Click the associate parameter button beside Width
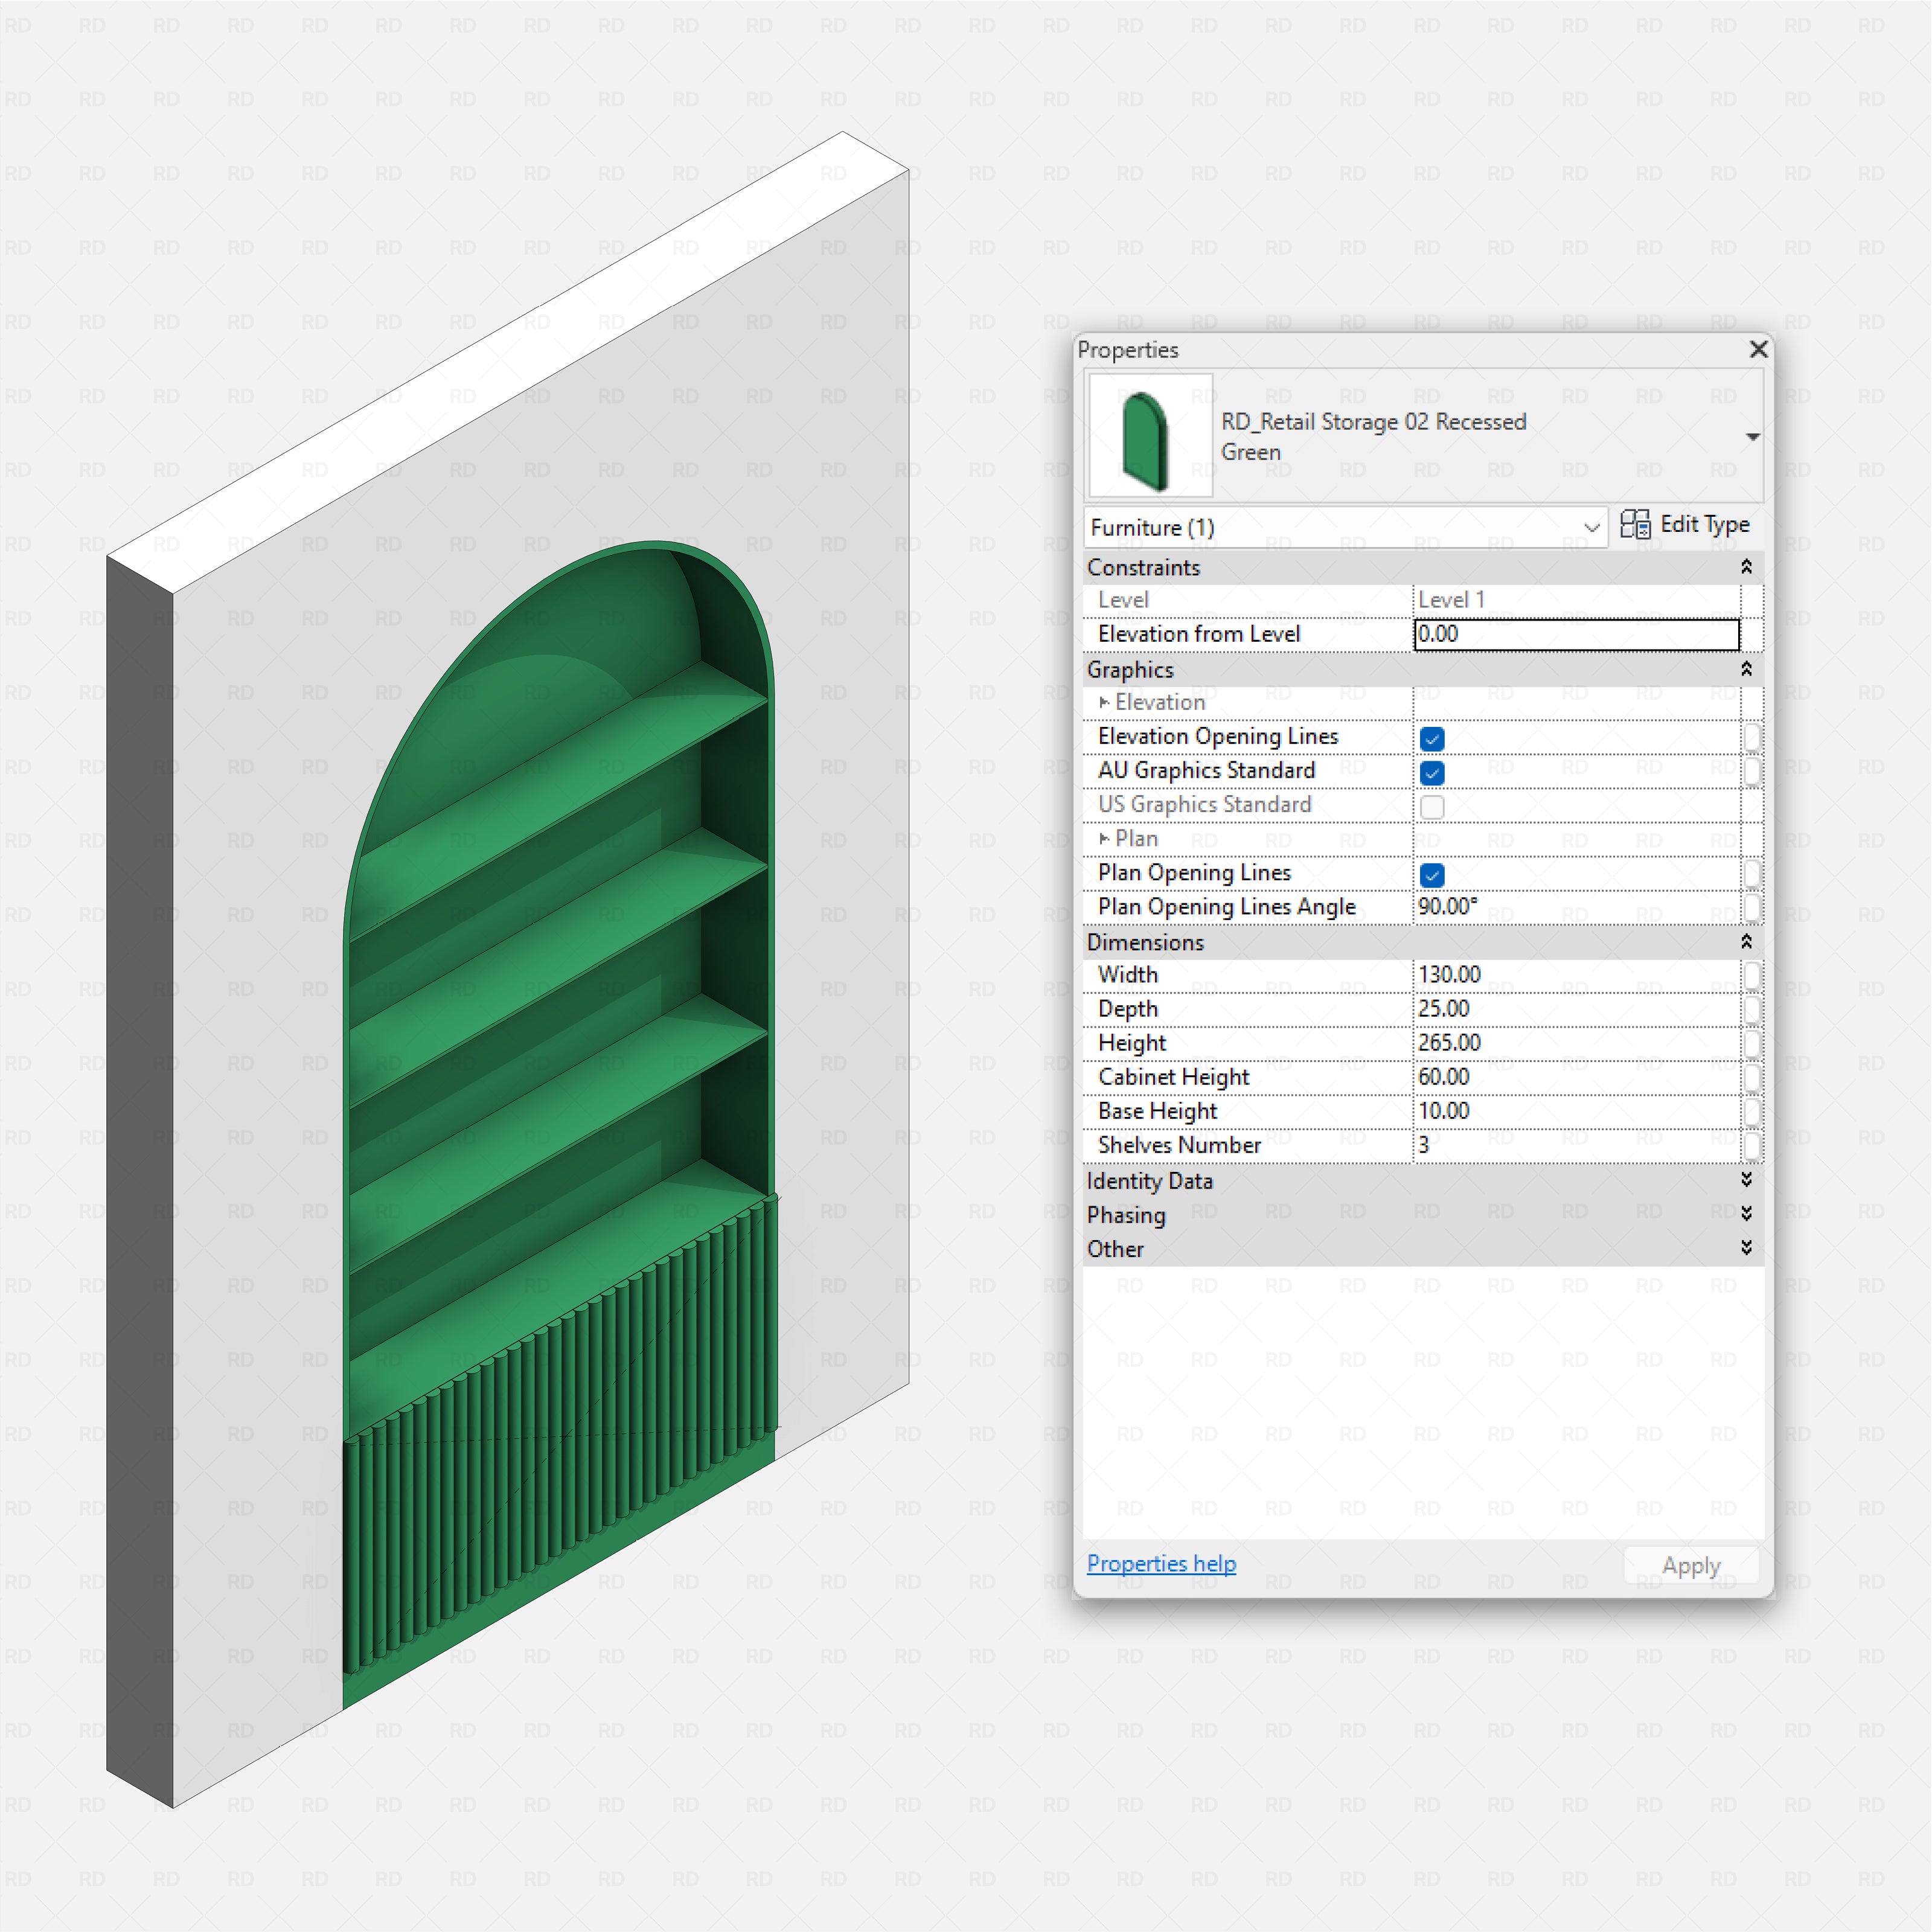Screen dimensions: 1932x1932 point(1753,974)
